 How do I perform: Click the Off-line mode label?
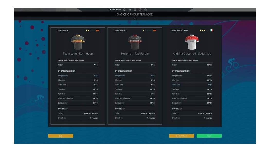(x=114, y=10)
